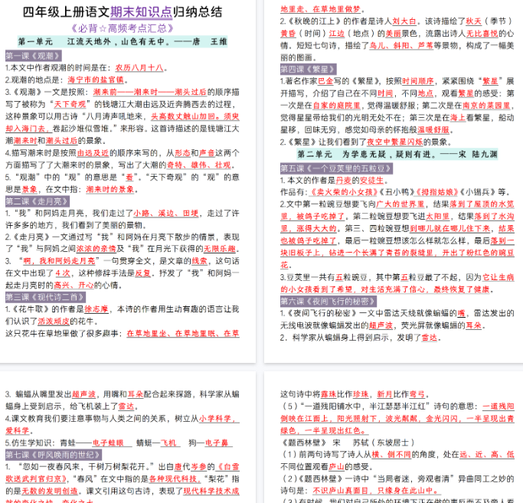Select the poem title line 《题西林壁》 宋 苏轼
Image resolution: width=523 pixels, height=503 pixels.
[348, 443]
